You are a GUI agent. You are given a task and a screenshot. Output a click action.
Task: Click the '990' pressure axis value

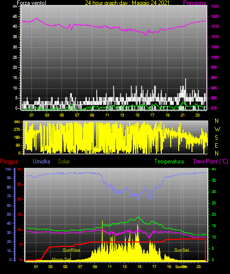coord(214,78)
